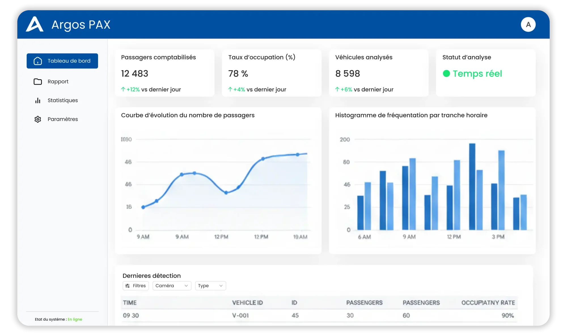Click the Filtres sliders icon
567x336 pixels.
[128, 286]
